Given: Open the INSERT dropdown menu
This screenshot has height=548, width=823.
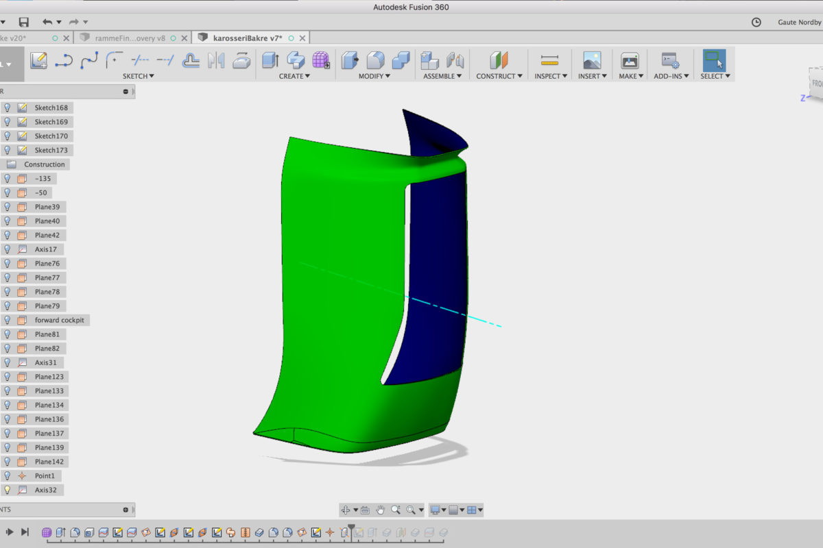Looking at the screenshot, I should point(593,76).
